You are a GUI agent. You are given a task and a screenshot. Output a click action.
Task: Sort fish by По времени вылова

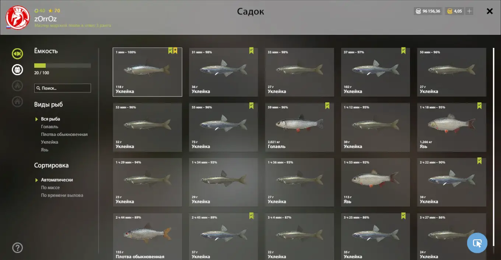[62, 195]
